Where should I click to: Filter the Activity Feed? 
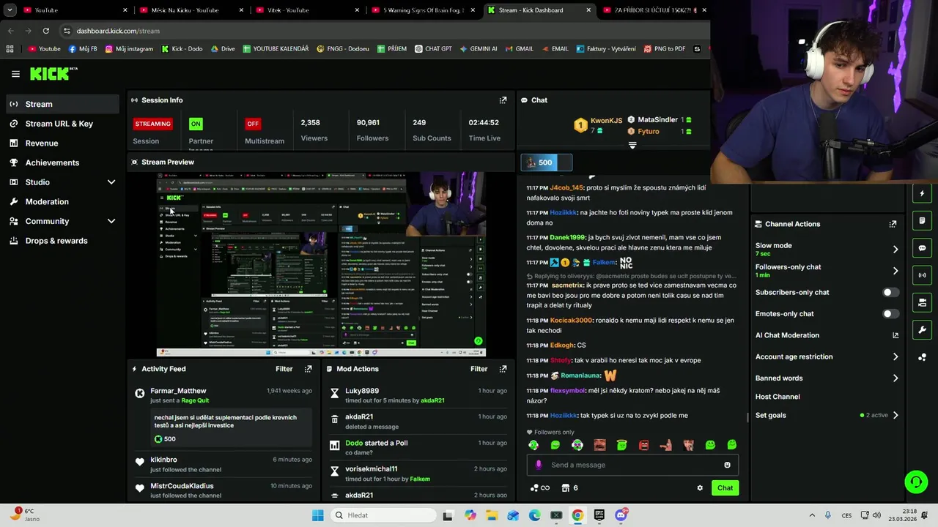[x=284, y=369]
